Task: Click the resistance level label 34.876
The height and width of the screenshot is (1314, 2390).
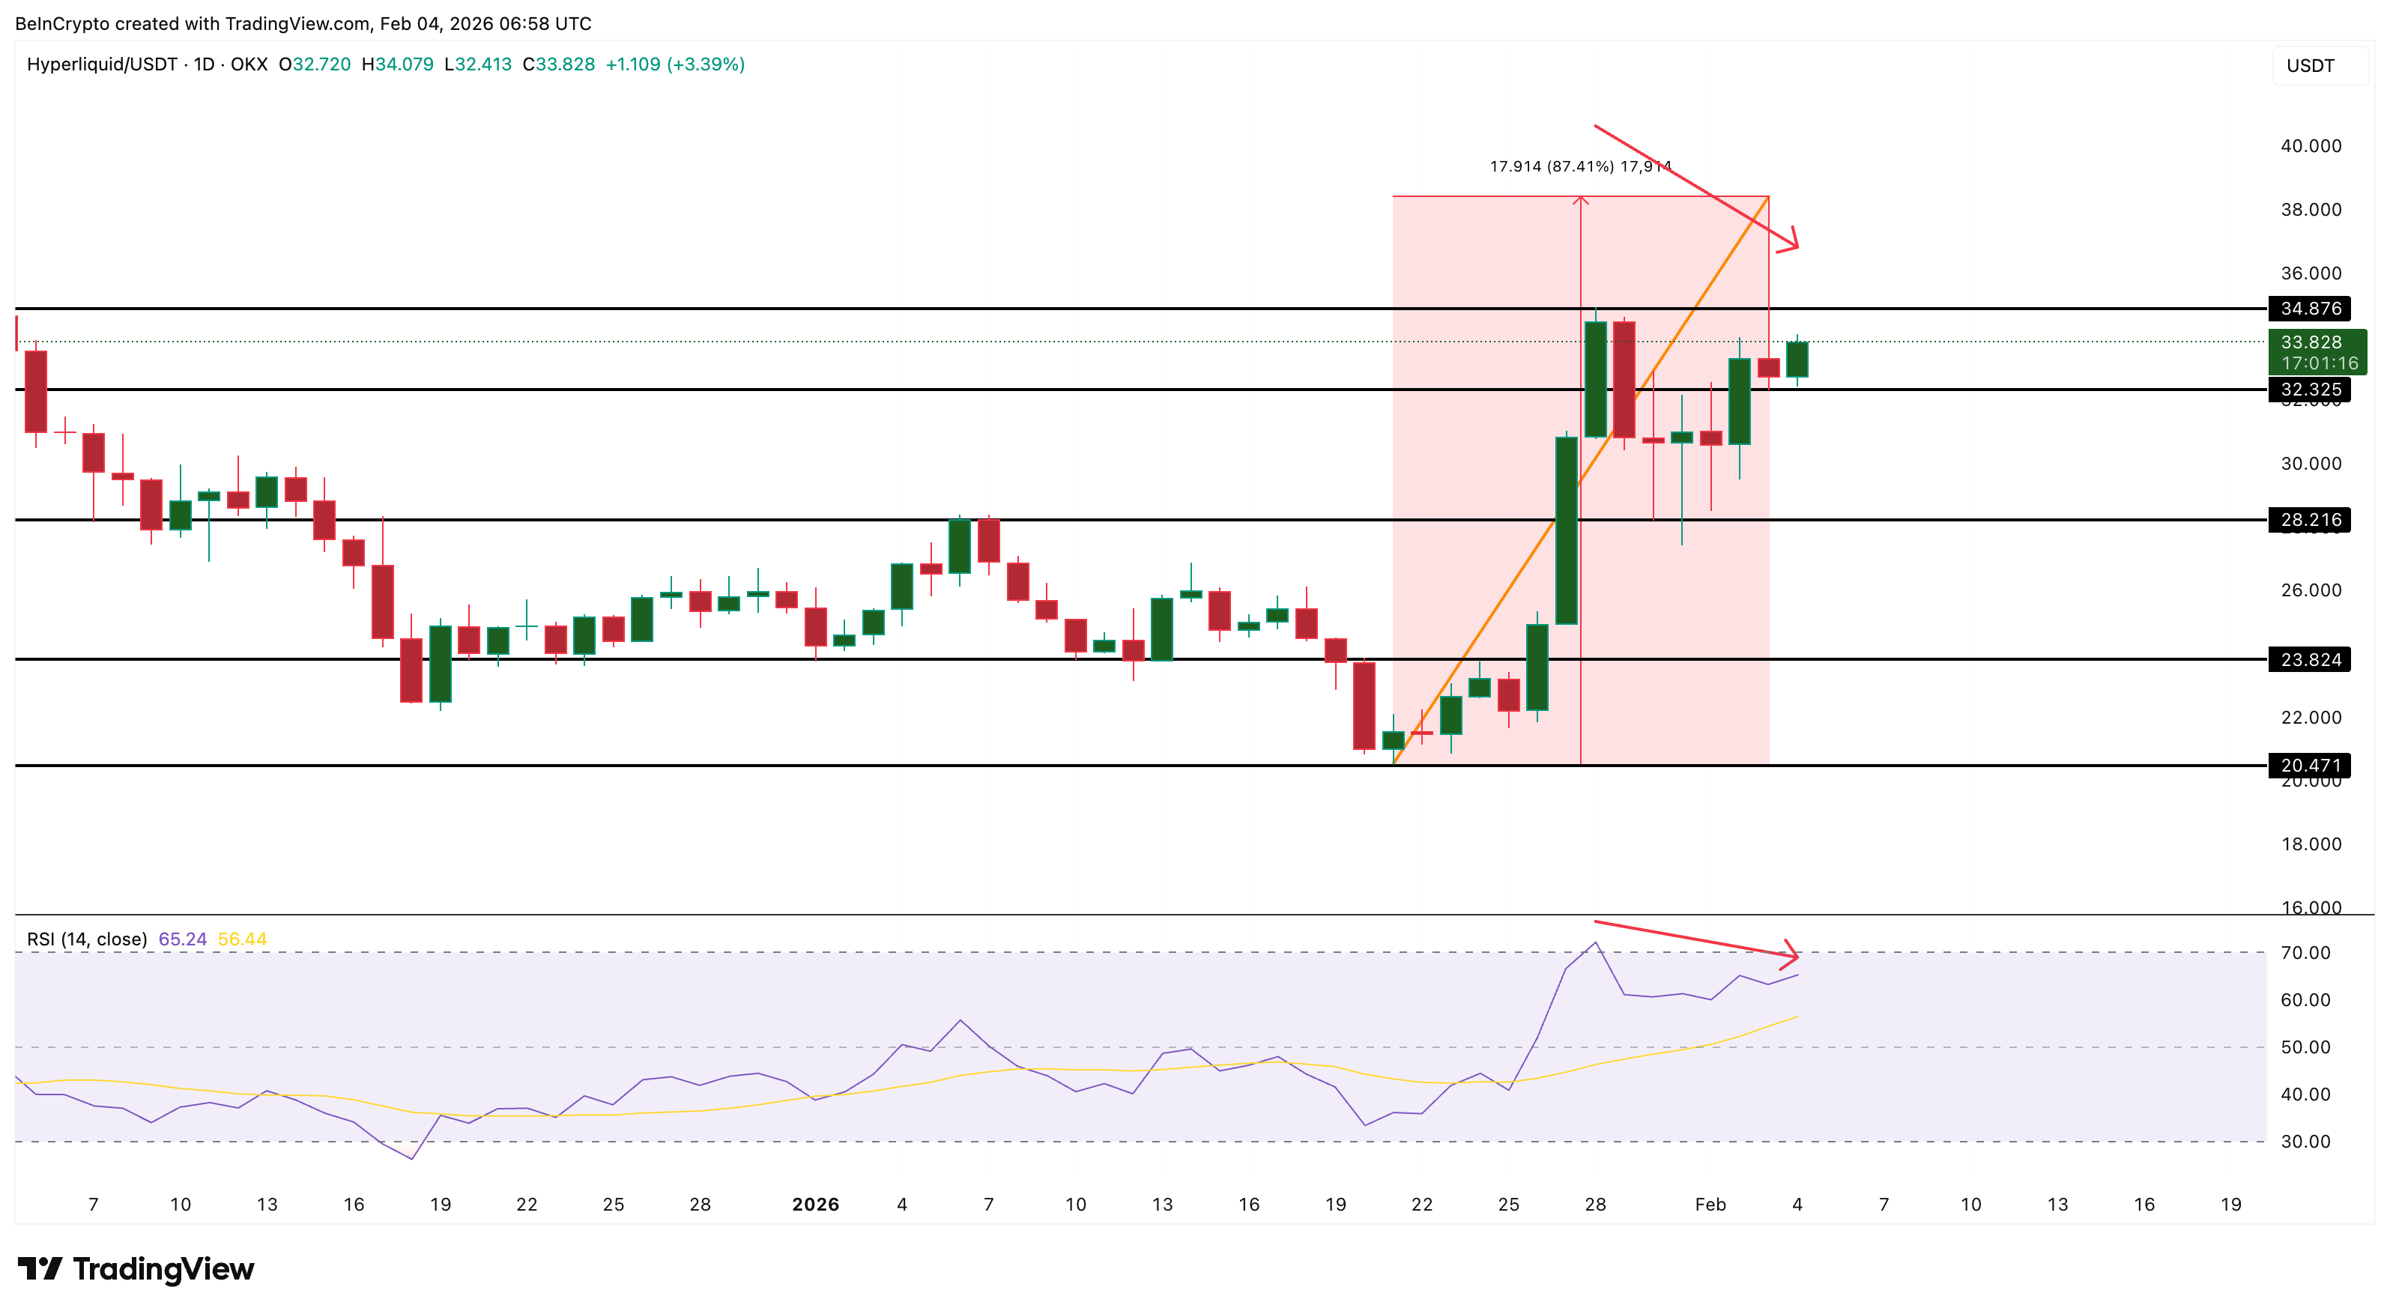Action: tap(2312, 308)
